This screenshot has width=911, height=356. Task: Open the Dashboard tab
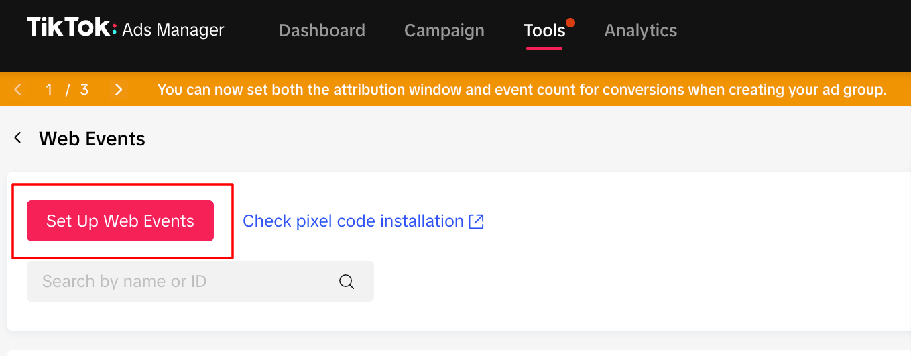(x=322, y=30)
